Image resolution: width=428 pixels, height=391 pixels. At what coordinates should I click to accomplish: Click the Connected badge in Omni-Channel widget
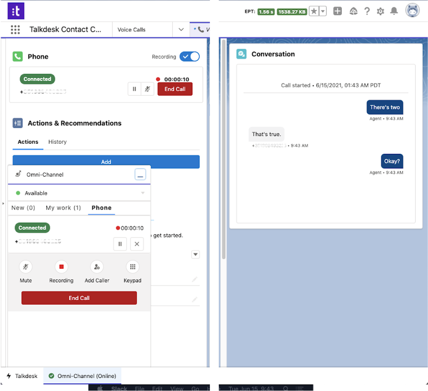pyautogui.click(x=32, y=228)
